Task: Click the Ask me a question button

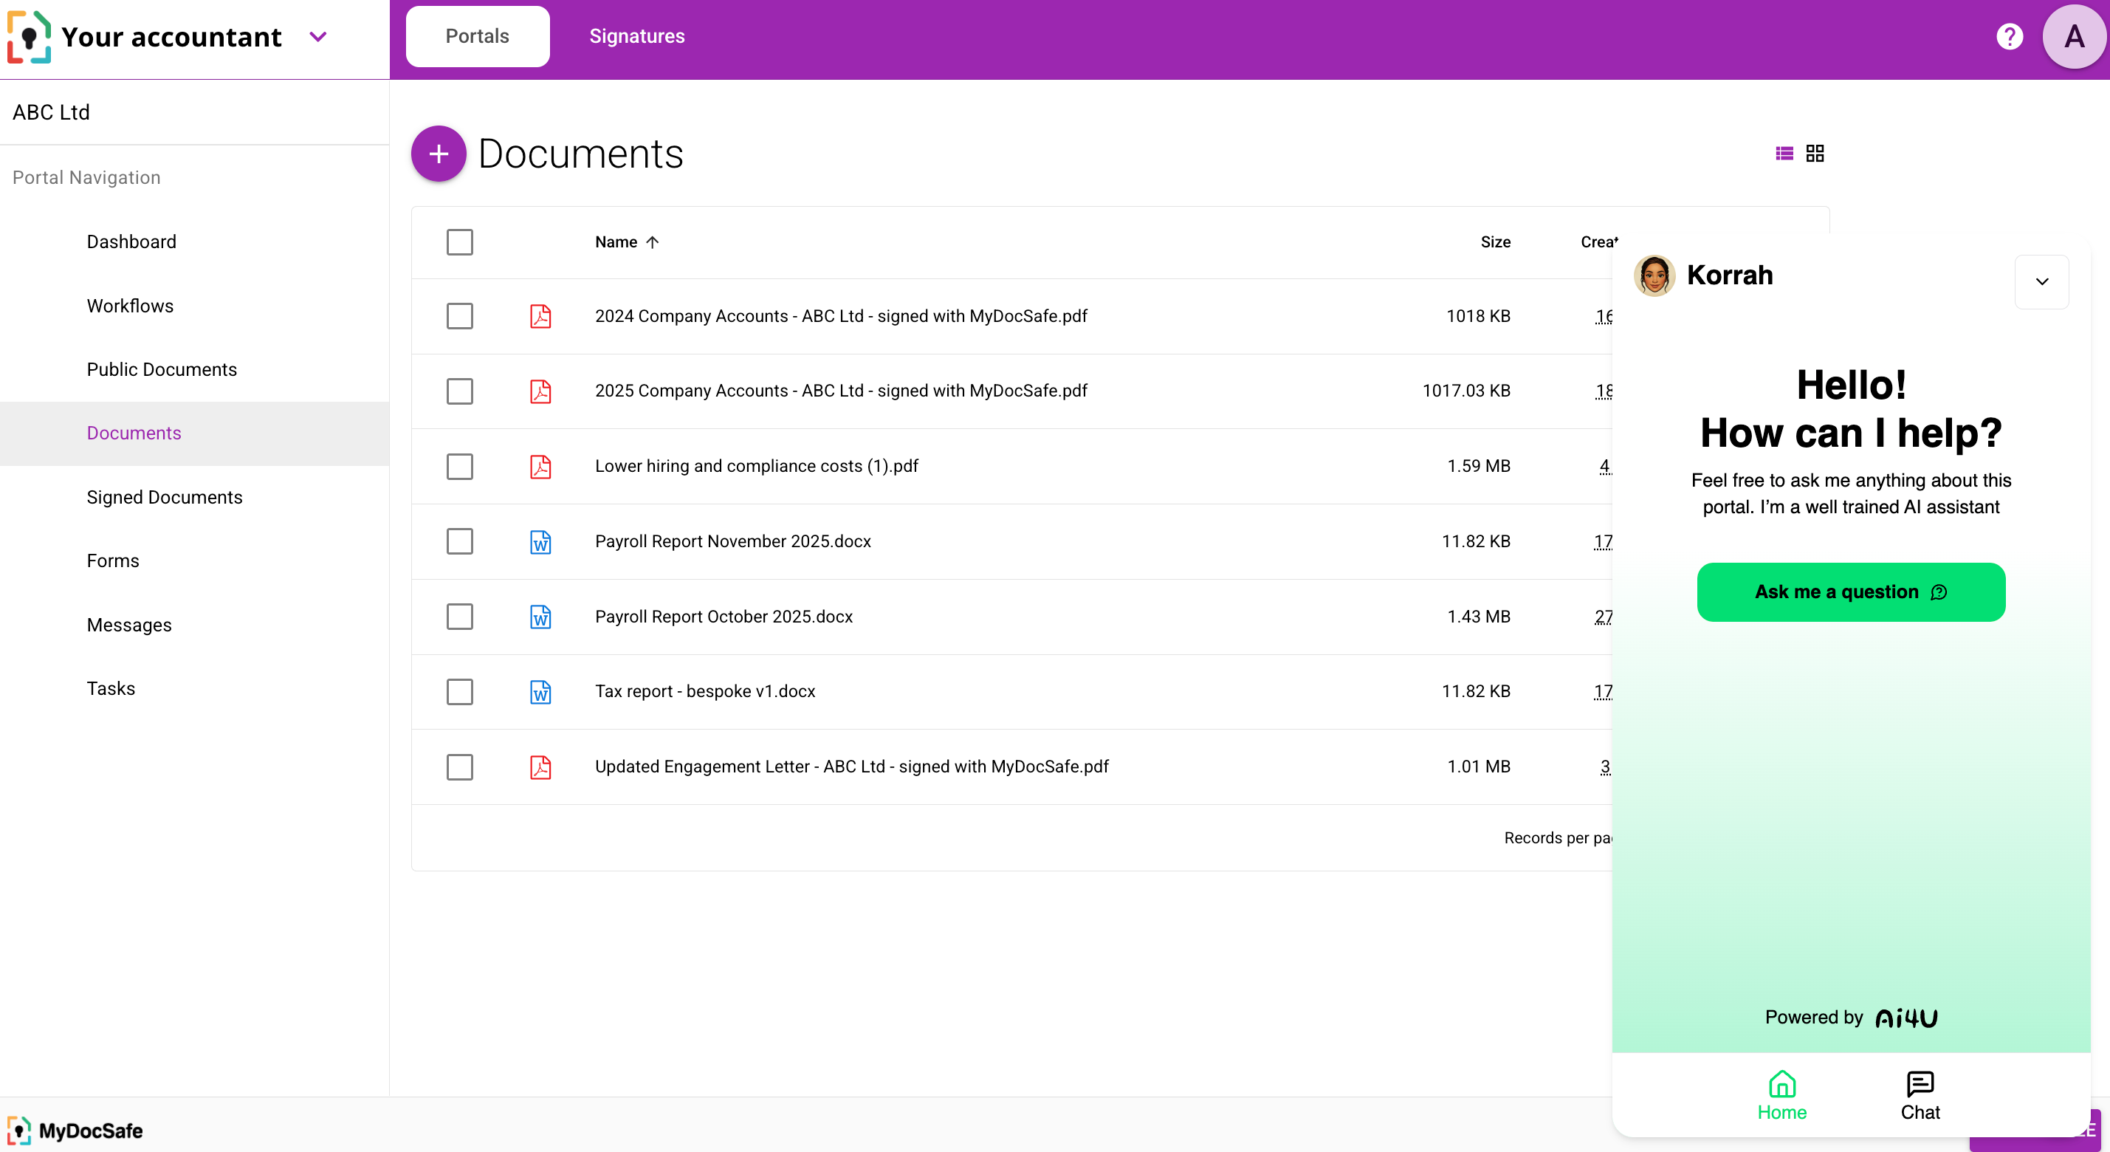Action: click(x=1850, y=592)
